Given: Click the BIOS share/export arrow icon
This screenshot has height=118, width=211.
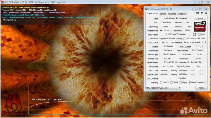Looking at the screenshot, I should tap(195, 34).
